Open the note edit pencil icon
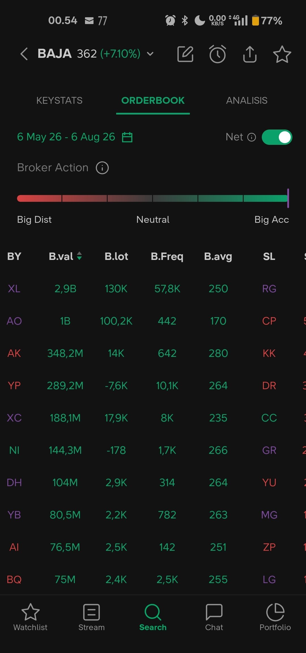The width and height of the screenshot is (306, 653). pyautogui.click(x=185, y=54)
